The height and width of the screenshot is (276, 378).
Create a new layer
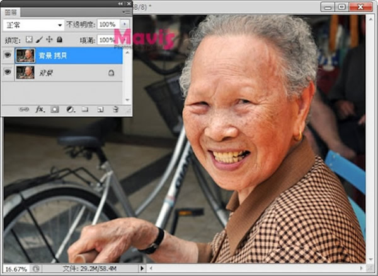click(x=100, y=109)
